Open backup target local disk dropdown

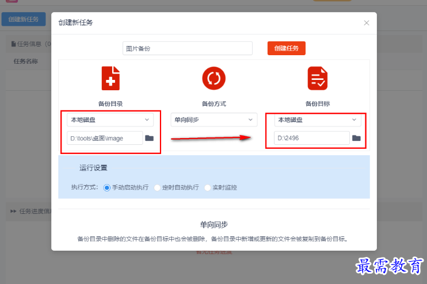coord(318,120)
